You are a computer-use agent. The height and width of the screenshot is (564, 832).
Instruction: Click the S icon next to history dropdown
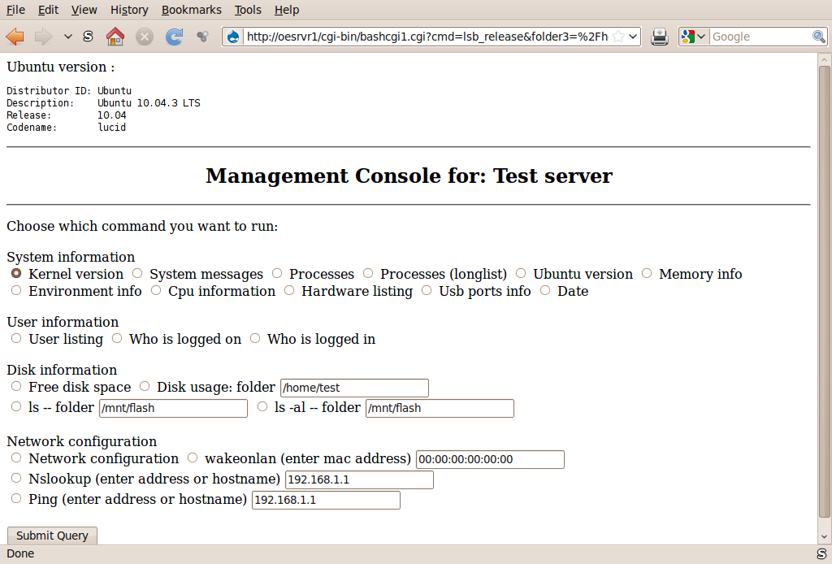point(88,36)
